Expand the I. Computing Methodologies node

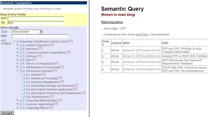pos(17,100)
